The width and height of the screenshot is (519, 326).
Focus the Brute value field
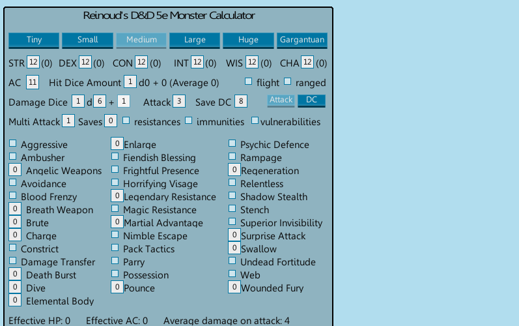coord(15,222)
